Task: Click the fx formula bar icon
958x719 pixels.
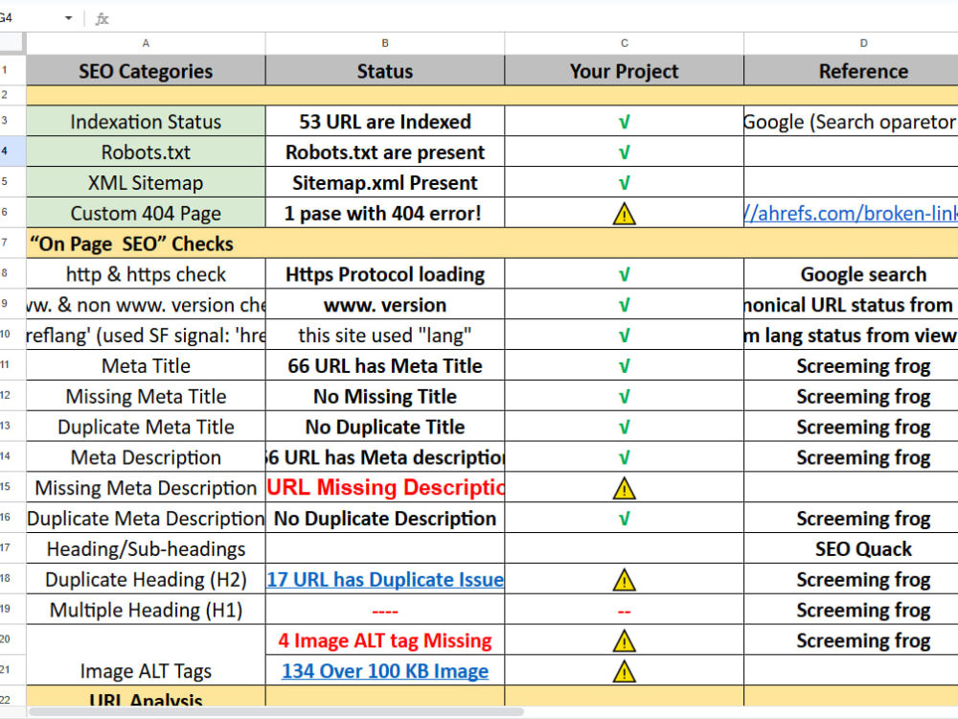Action: (x=103, y=19)
